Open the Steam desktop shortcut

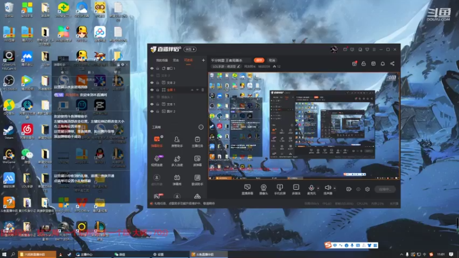tap(9, 132)
